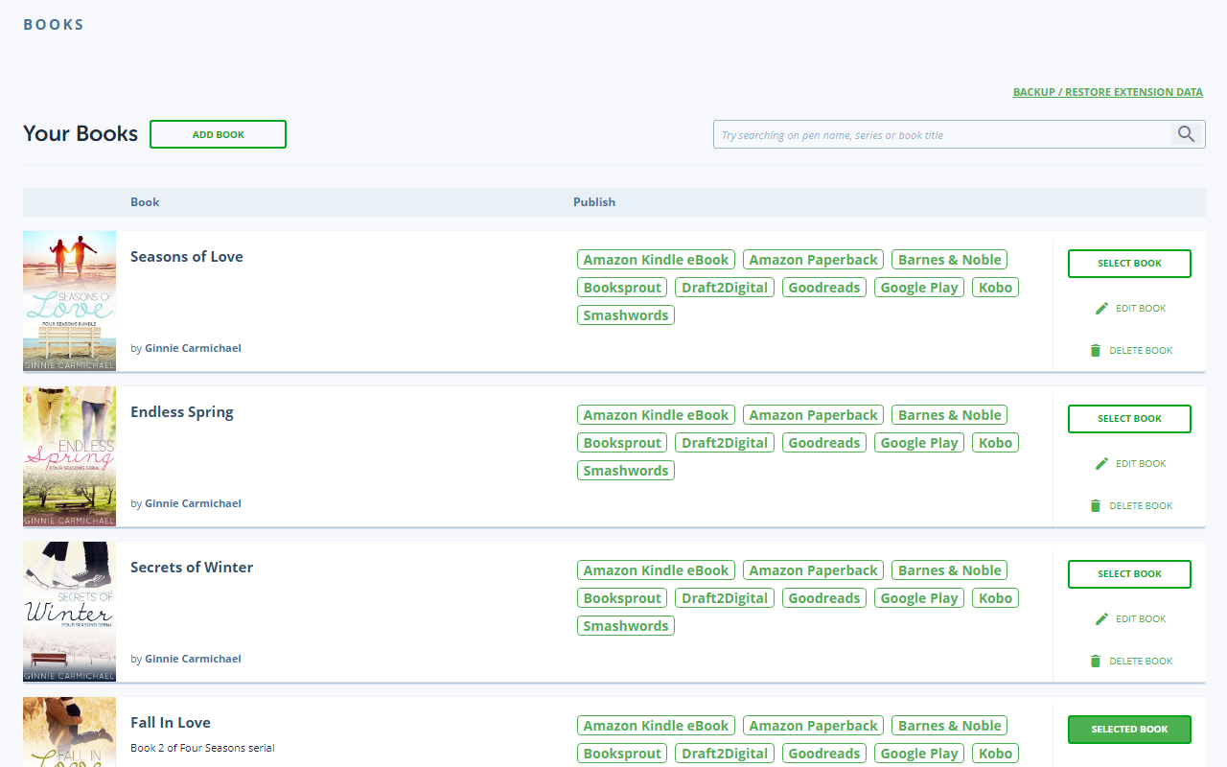Click the trash icon for Seasons of Love
This screenshot has width=1227, height=767.
[x=1095, y=350]
